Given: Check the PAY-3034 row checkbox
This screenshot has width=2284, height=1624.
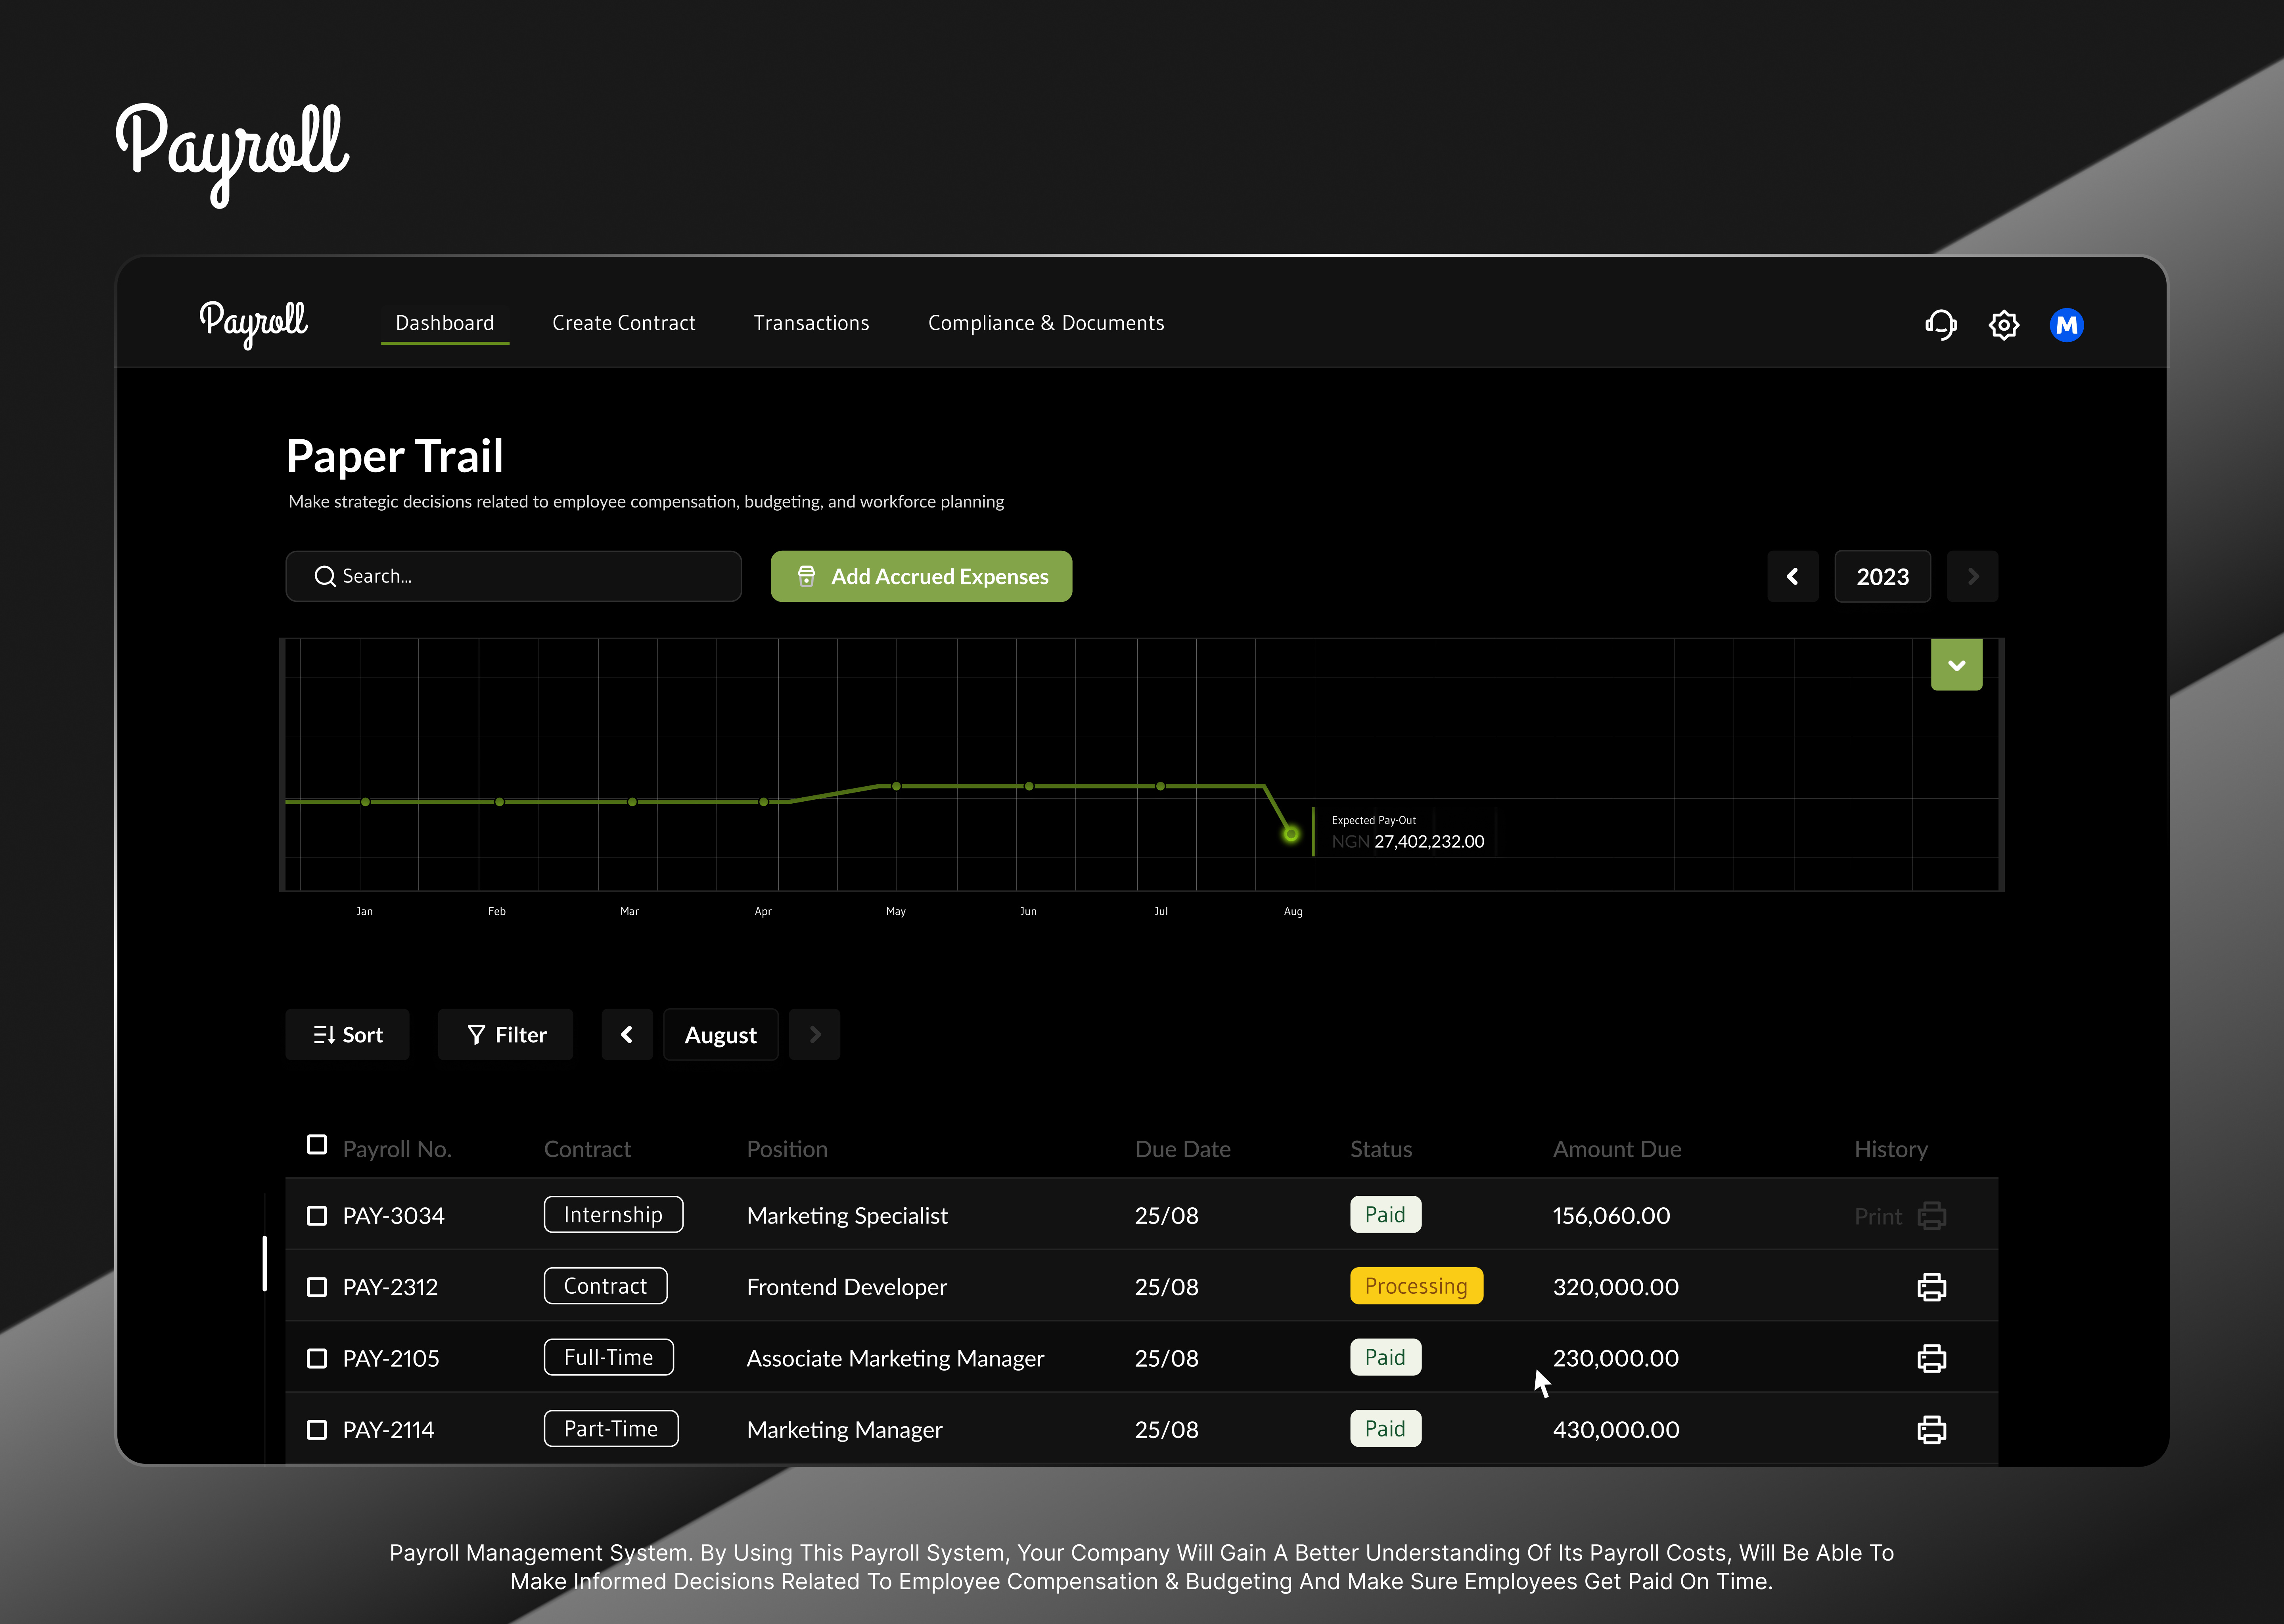Looking at the screenshot, I should (317, 1216).
